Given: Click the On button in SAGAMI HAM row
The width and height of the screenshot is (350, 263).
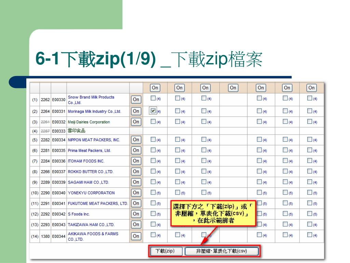Looking at the screenshot, I should tap(136, 182).
